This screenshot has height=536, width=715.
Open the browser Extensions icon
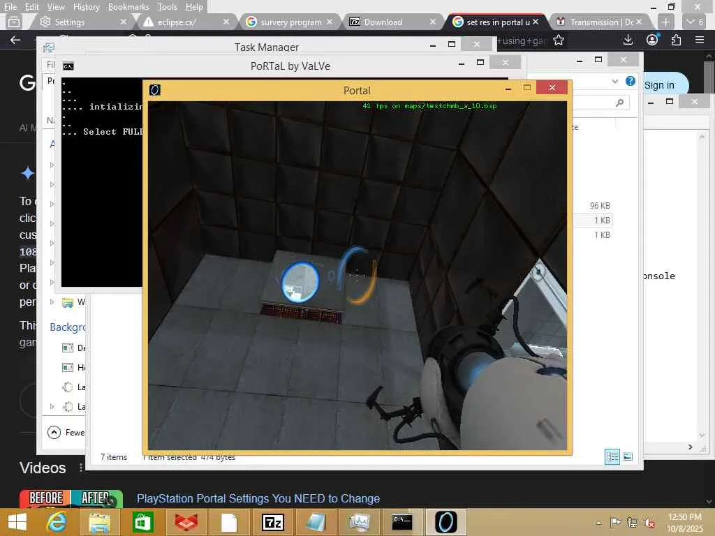coord(676,40)
